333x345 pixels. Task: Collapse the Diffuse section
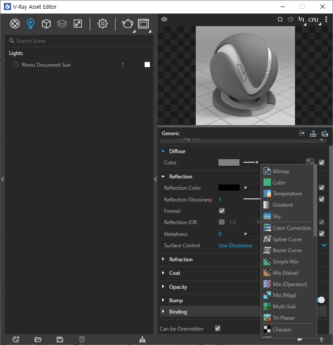[163, 151]
